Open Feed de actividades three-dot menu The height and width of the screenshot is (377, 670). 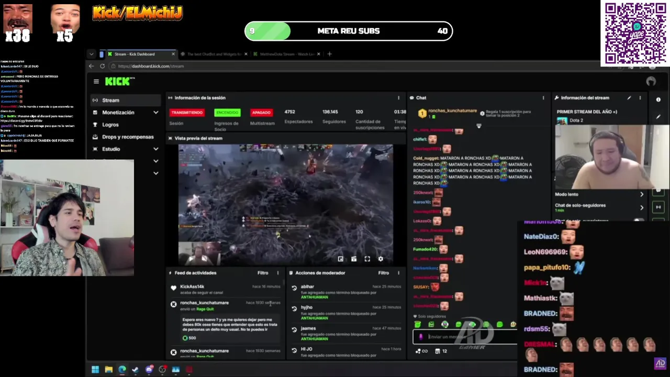click(278, 273)
